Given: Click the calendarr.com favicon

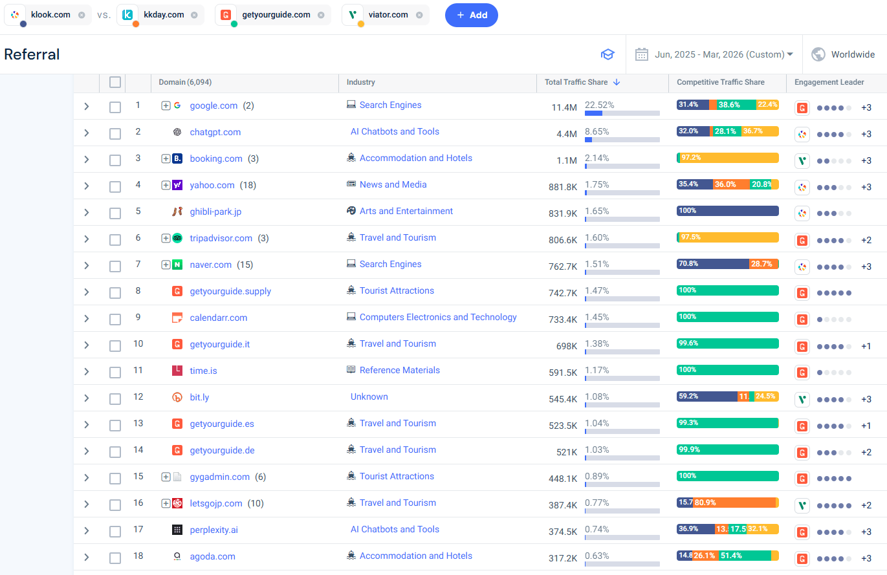Looking at the screenshot, I should [x=177, y=318].
